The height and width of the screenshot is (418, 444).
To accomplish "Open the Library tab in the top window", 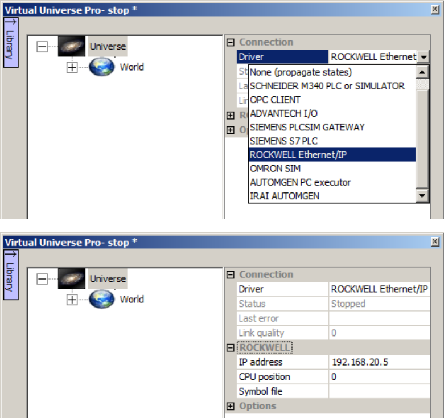I will coord(11,43).
